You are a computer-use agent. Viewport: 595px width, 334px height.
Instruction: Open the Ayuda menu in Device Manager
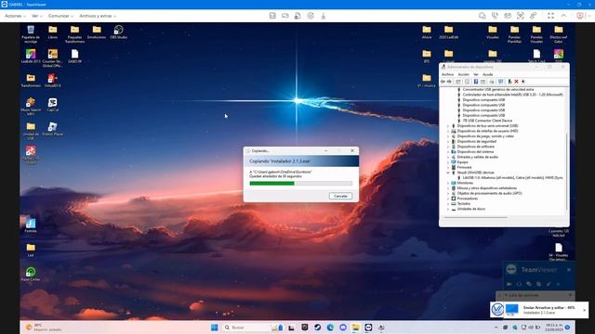pos(487,74)
